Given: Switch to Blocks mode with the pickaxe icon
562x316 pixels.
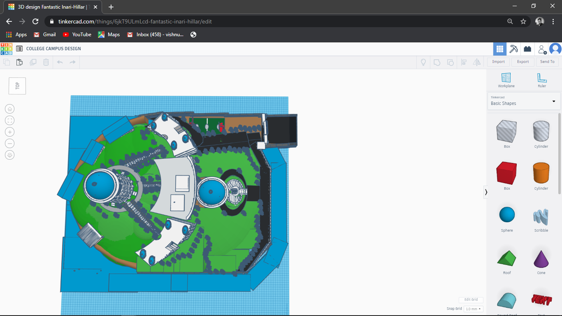Looking at the screenshot, I should coord(513,49).
